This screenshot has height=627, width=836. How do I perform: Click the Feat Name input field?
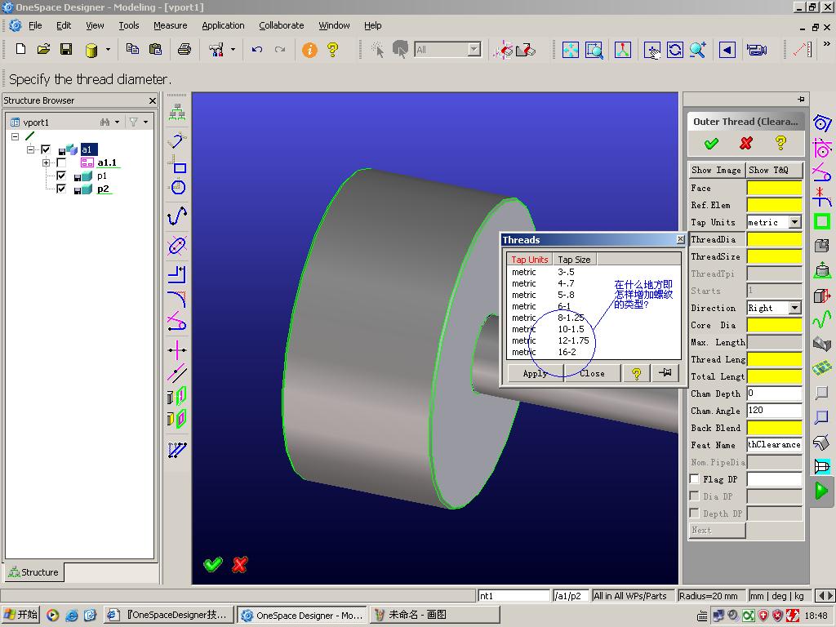(x=774, y=445)
